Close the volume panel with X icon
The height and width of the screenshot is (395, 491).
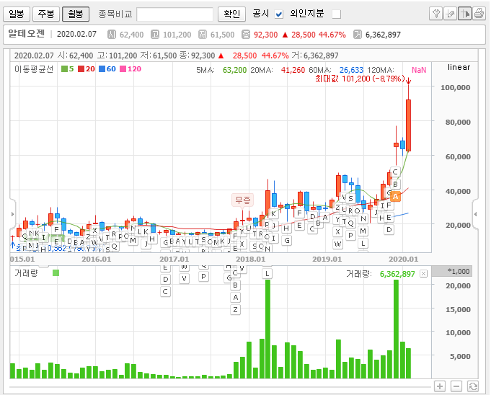click(423, 274)
